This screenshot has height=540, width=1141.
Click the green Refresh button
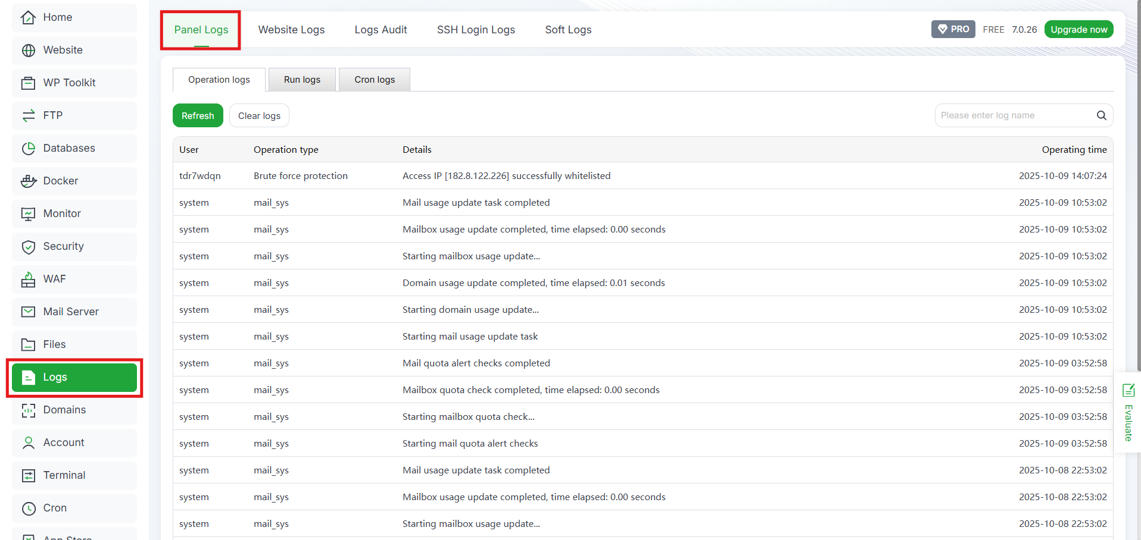click(x=198, y=115)
